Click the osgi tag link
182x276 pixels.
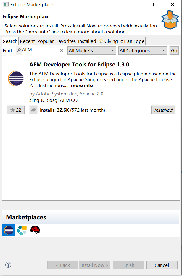click(x=54, y=100)
